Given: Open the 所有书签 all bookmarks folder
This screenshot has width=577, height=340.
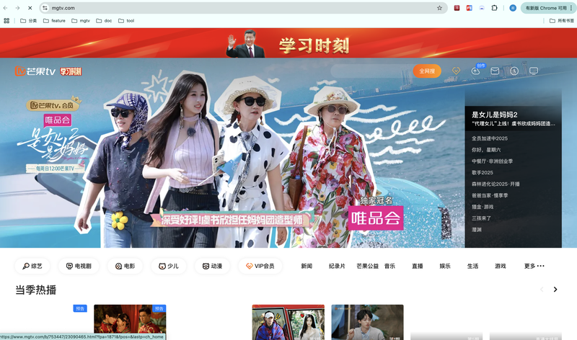Looking at the screenshot, I should (x=562, y=21).
